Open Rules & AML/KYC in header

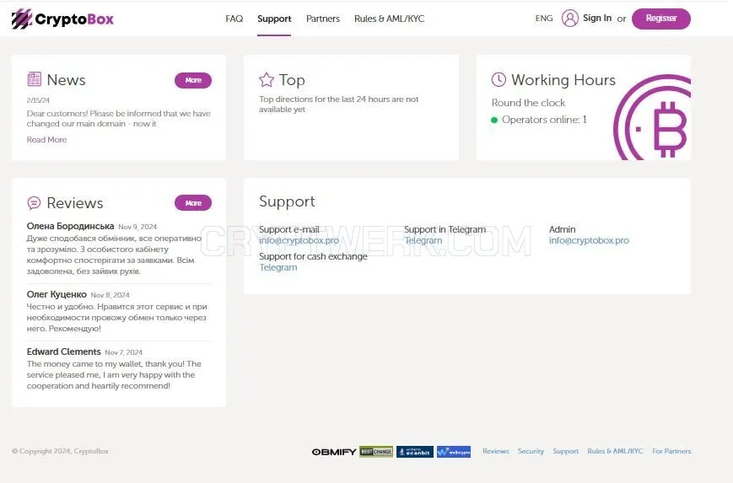(389, 19)
